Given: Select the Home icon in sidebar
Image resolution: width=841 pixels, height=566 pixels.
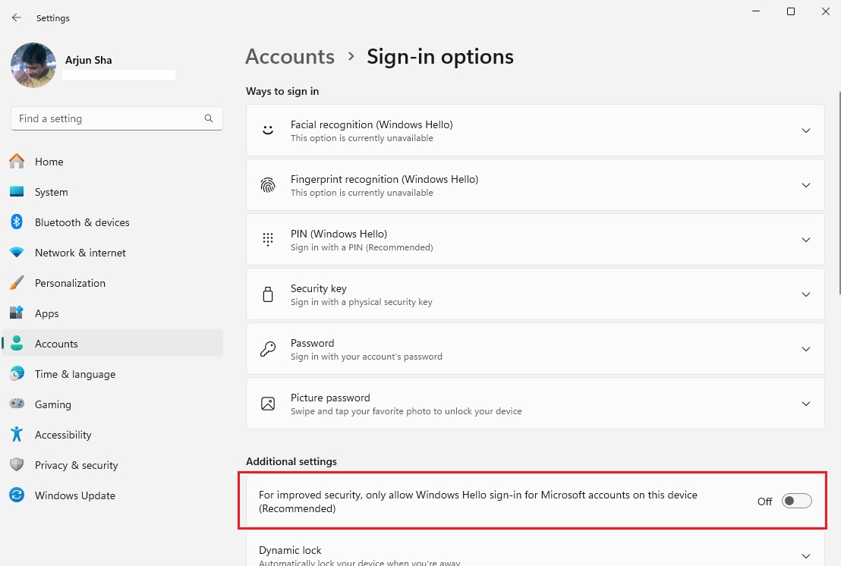Looking at the screenshot, I should [x=17, y=162].
